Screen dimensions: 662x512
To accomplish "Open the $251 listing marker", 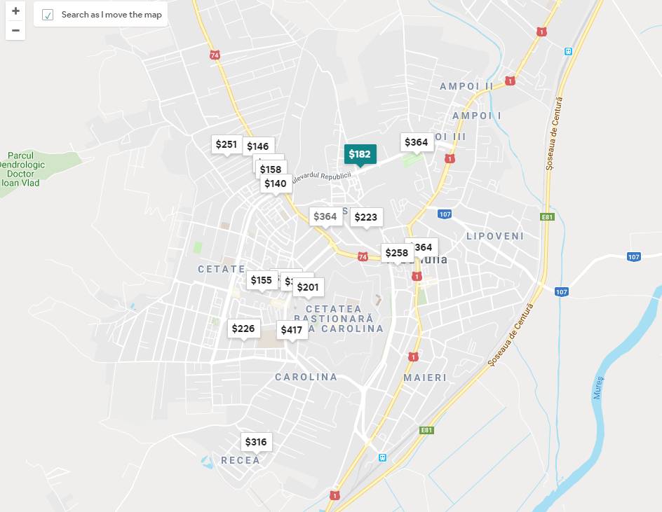I will click(x=227, y=144).
